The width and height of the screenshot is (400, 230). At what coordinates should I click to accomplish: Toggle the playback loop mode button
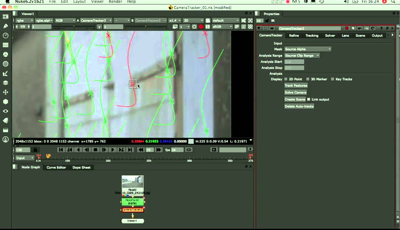pos(189,150)
